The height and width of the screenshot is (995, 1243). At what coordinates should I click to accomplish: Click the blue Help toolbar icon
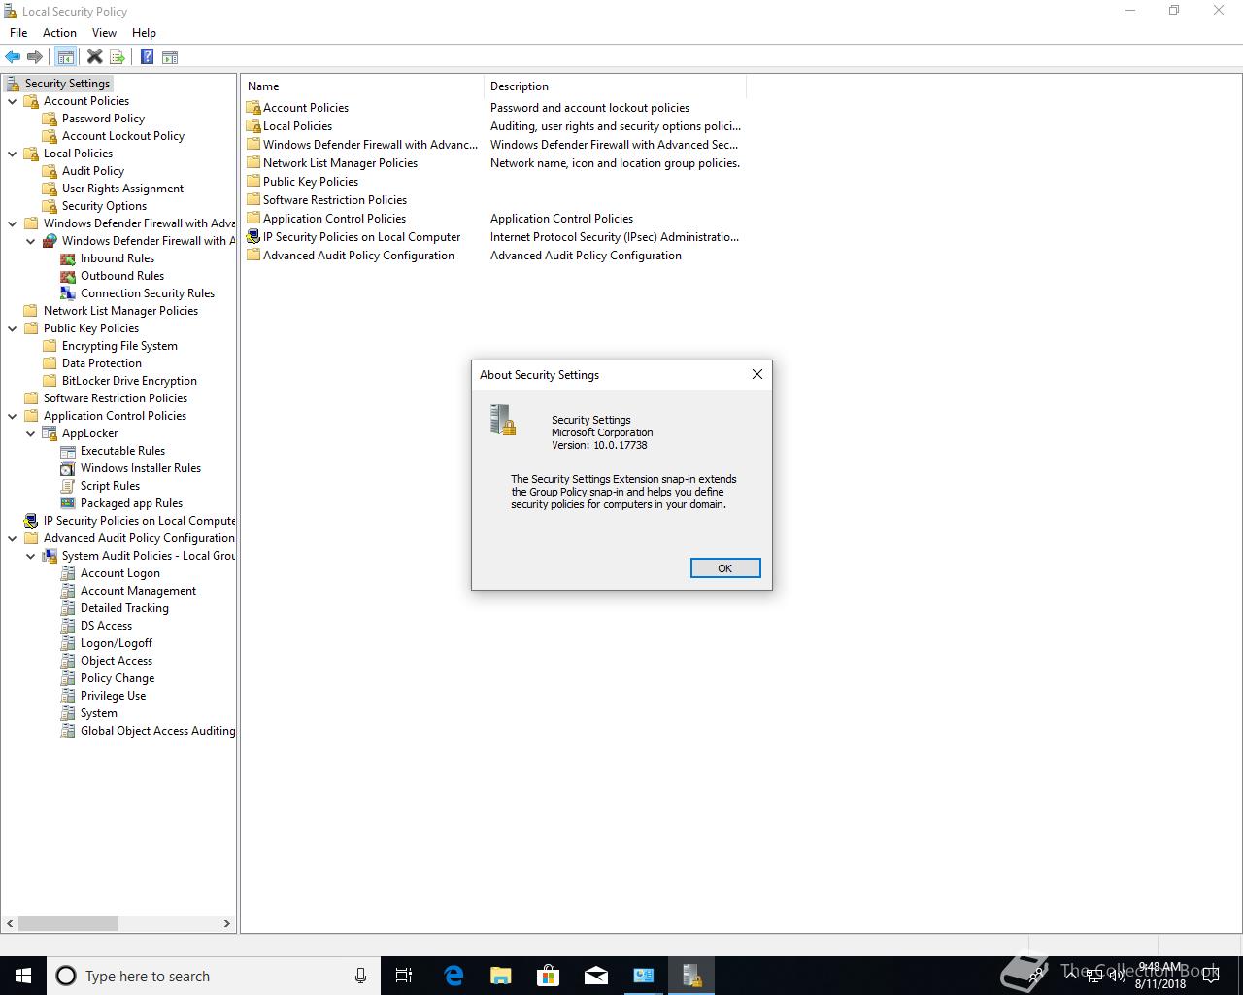tap(147, 57)
